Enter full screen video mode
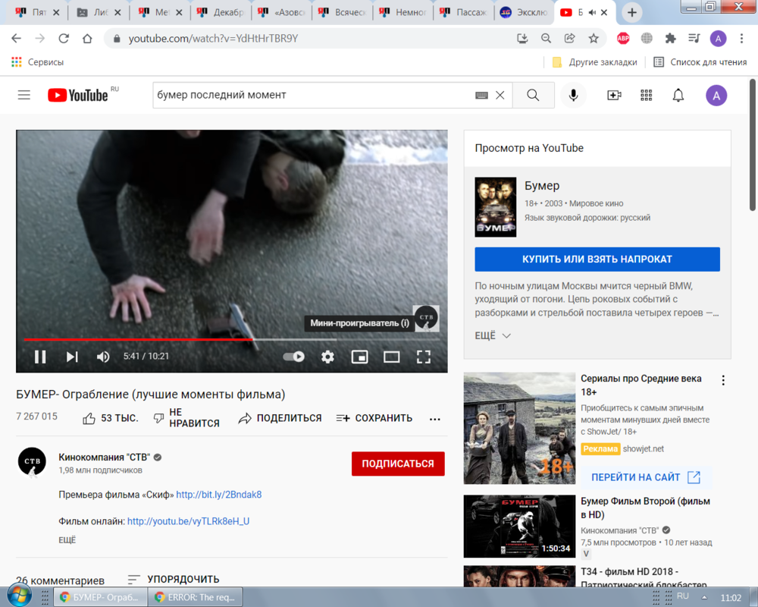 point(424,357)
